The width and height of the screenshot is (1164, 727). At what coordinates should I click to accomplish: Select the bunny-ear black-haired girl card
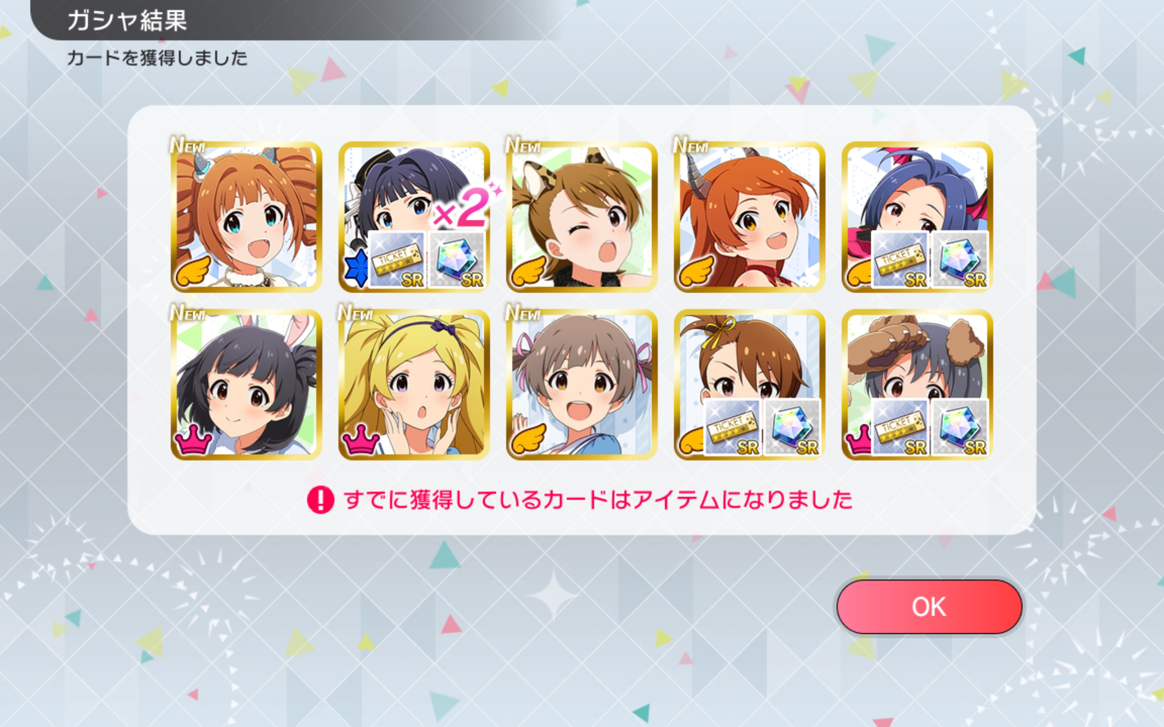pyautogui.click(x=246, y=385)
